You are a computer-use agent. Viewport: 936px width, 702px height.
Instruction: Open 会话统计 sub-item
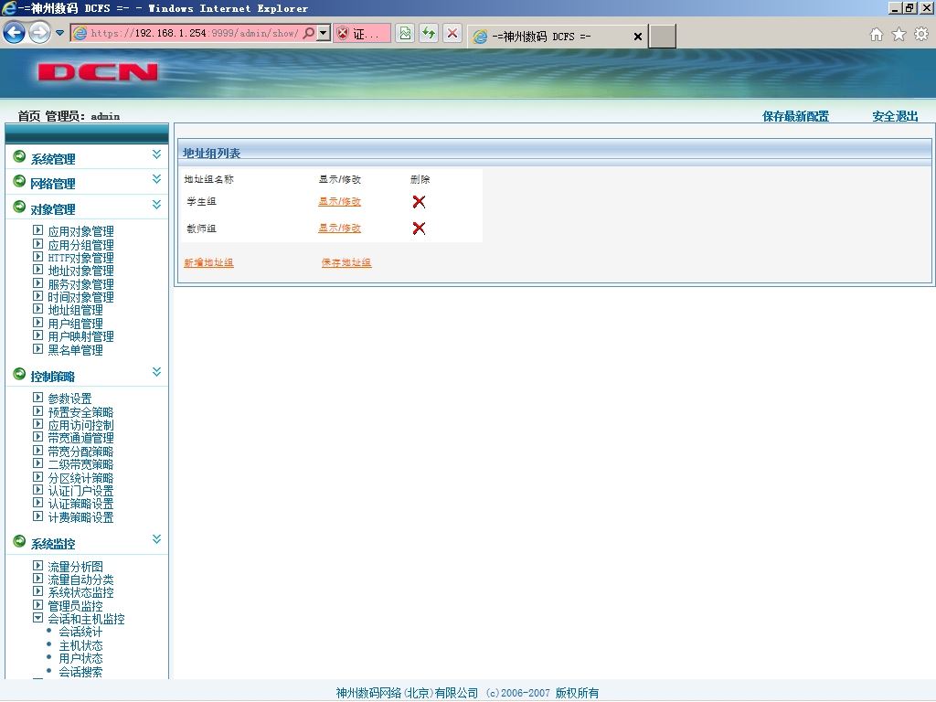[80, 632]
